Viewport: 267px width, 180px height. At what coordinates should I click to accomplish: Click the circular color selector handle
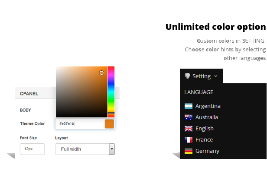(x=101, y=73)
